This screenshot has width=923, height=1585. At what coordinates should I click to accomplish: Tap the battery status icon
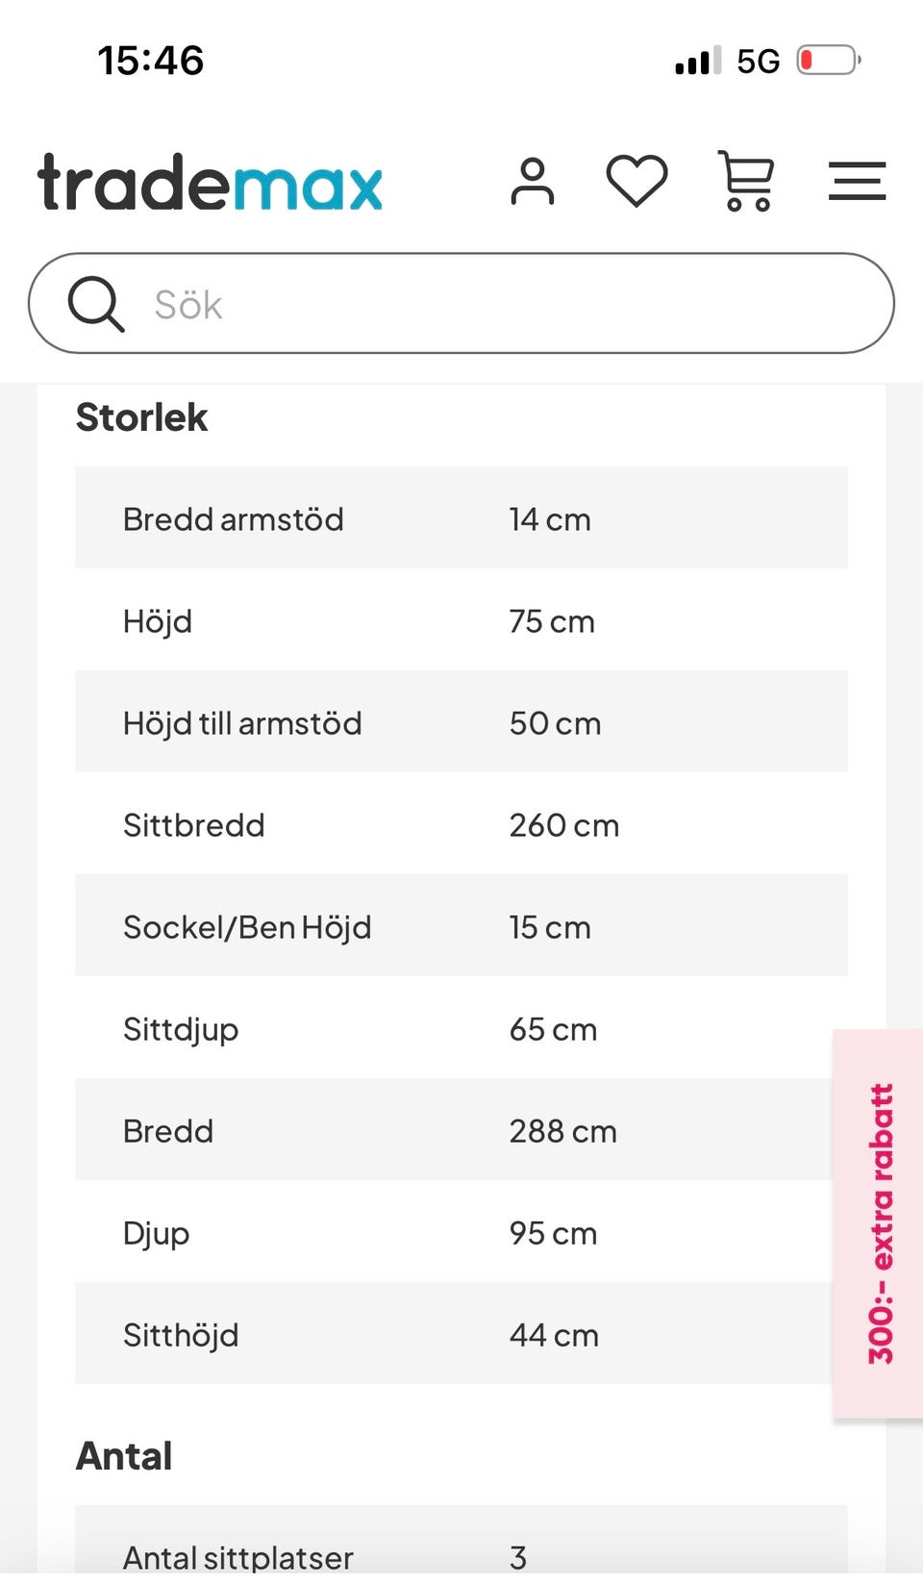[829, 61]
